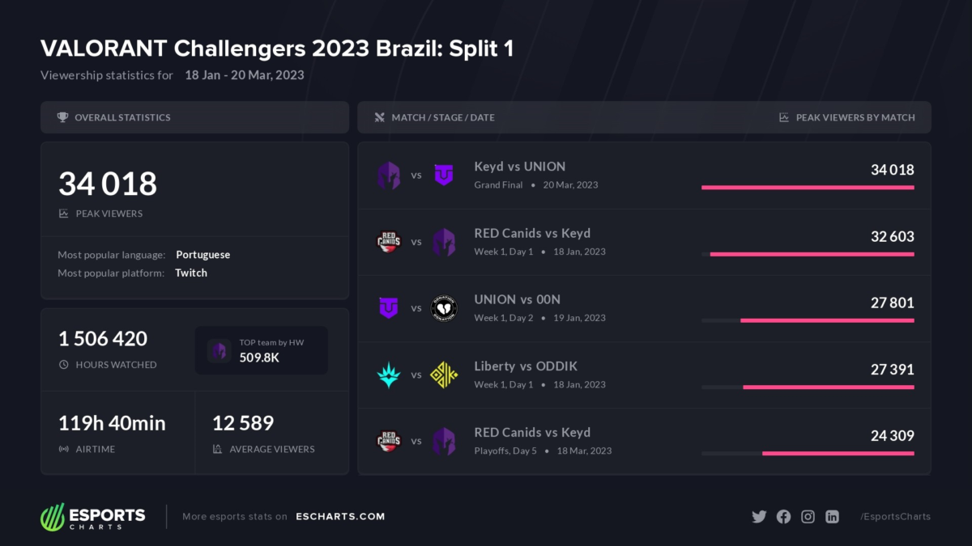Click the ODDIK team logo

point(443,375)
